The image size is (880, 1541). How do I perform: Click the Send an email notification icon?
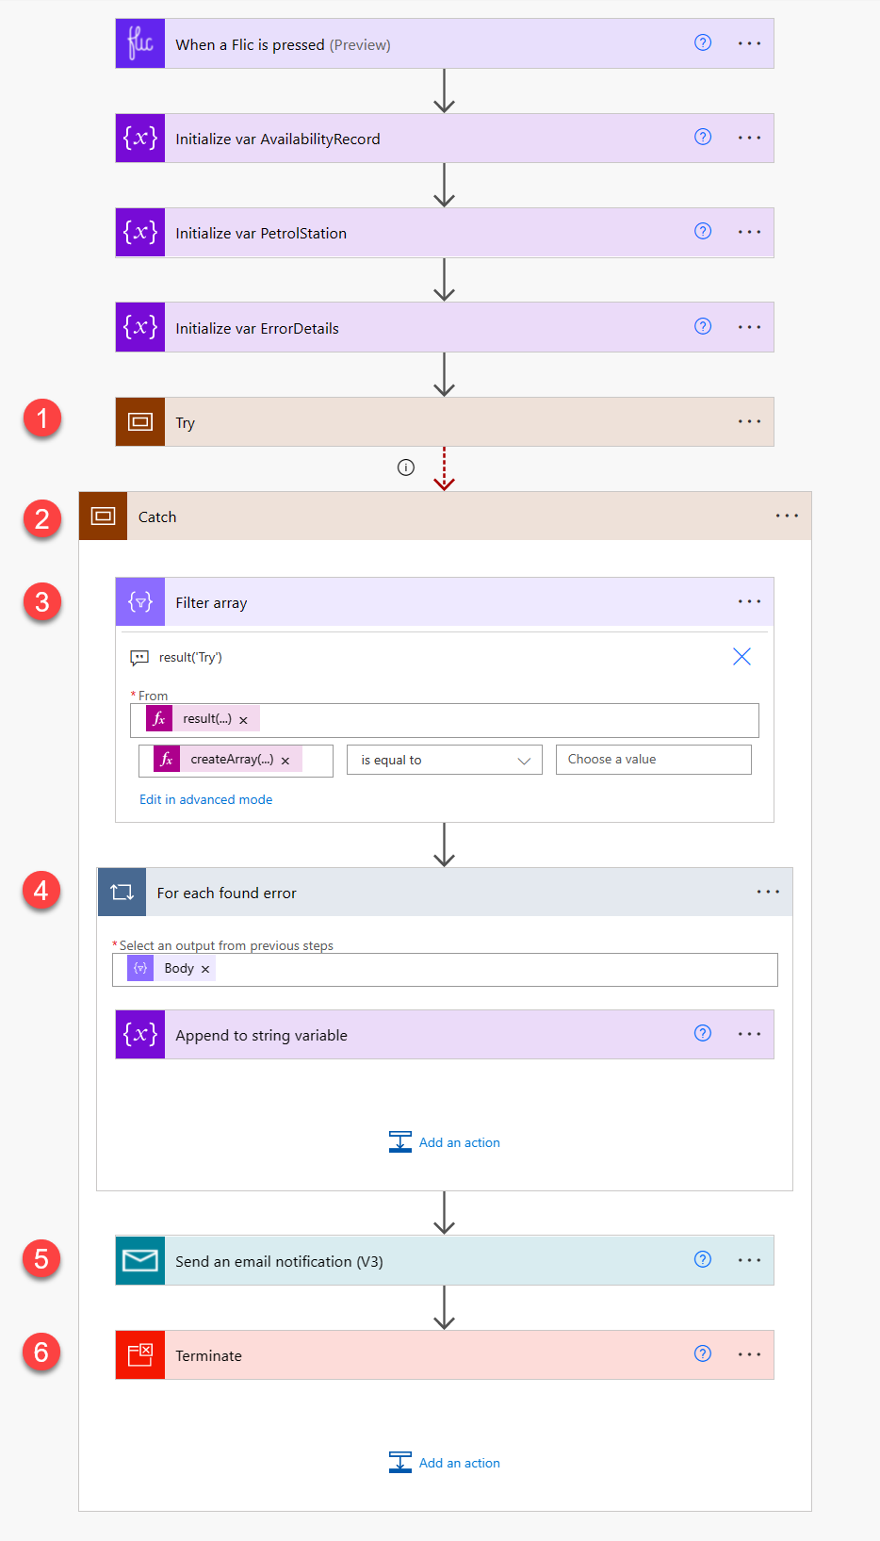coord(140,1261)
